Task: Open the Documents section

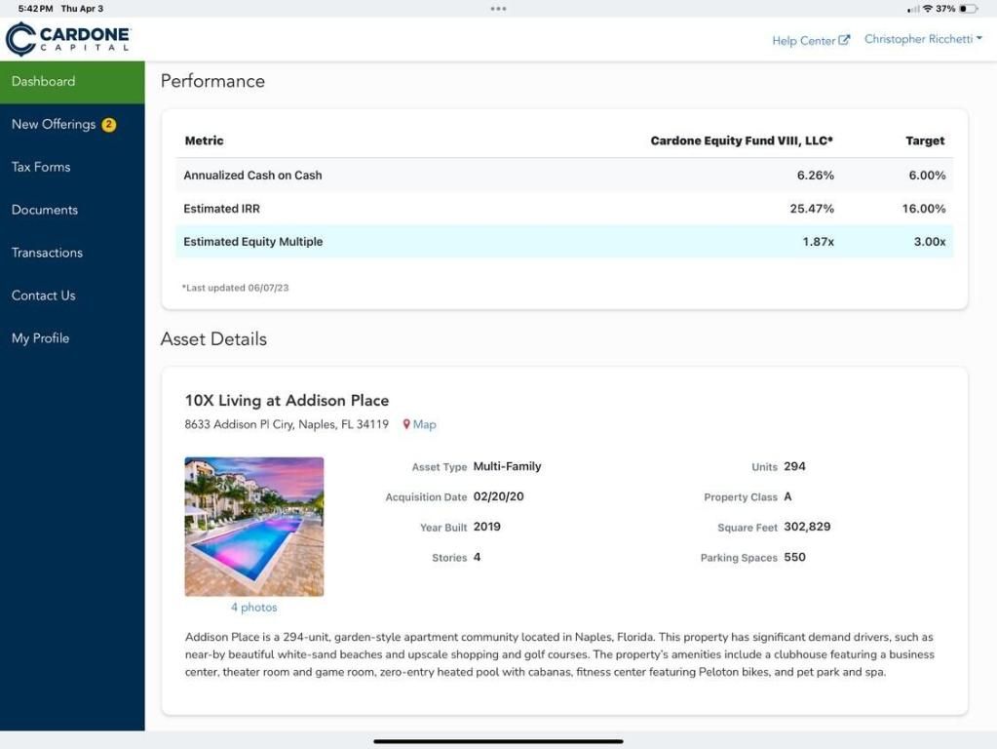Action: (x=45, y=209)
